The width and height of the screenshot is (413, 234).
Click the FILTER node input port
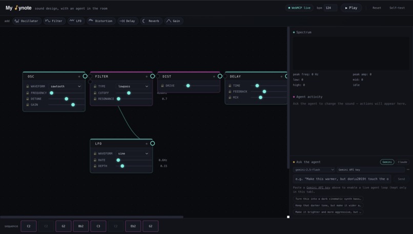pos(90,76)
